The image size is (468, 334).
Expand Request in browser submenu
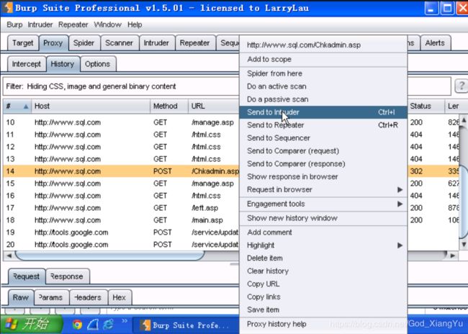click(323, 189)
